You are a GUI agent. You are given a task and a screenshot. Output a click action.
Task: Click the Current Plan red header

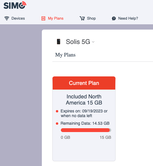[x=84, y=83]
